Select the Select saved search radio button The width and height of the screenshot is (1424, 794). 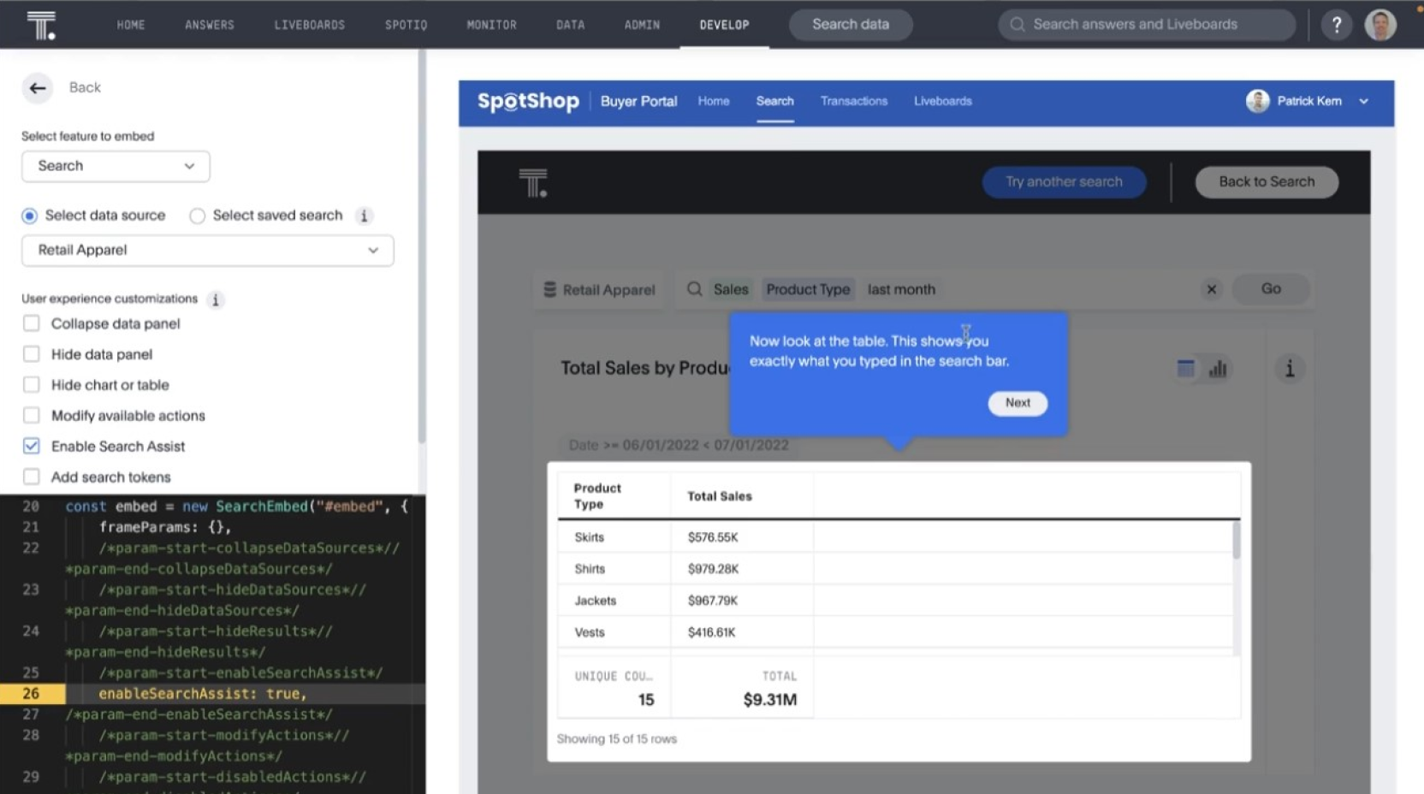(x=196, y=216)
